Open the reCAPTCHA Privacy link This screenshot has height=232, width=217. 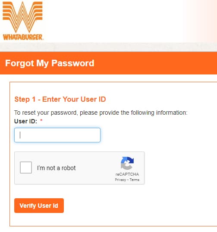(120, 180)
